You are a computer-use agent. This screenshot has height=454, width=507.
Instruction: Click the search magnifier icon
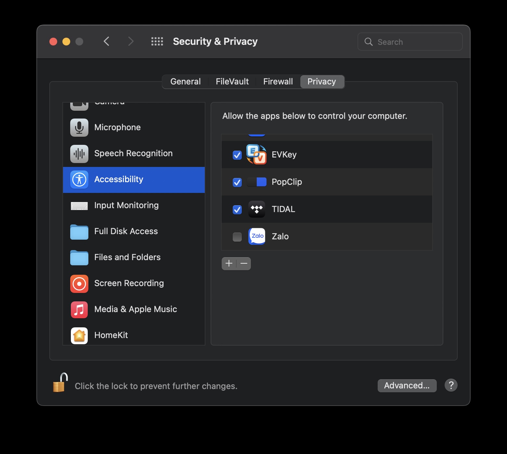click(369, 42)
